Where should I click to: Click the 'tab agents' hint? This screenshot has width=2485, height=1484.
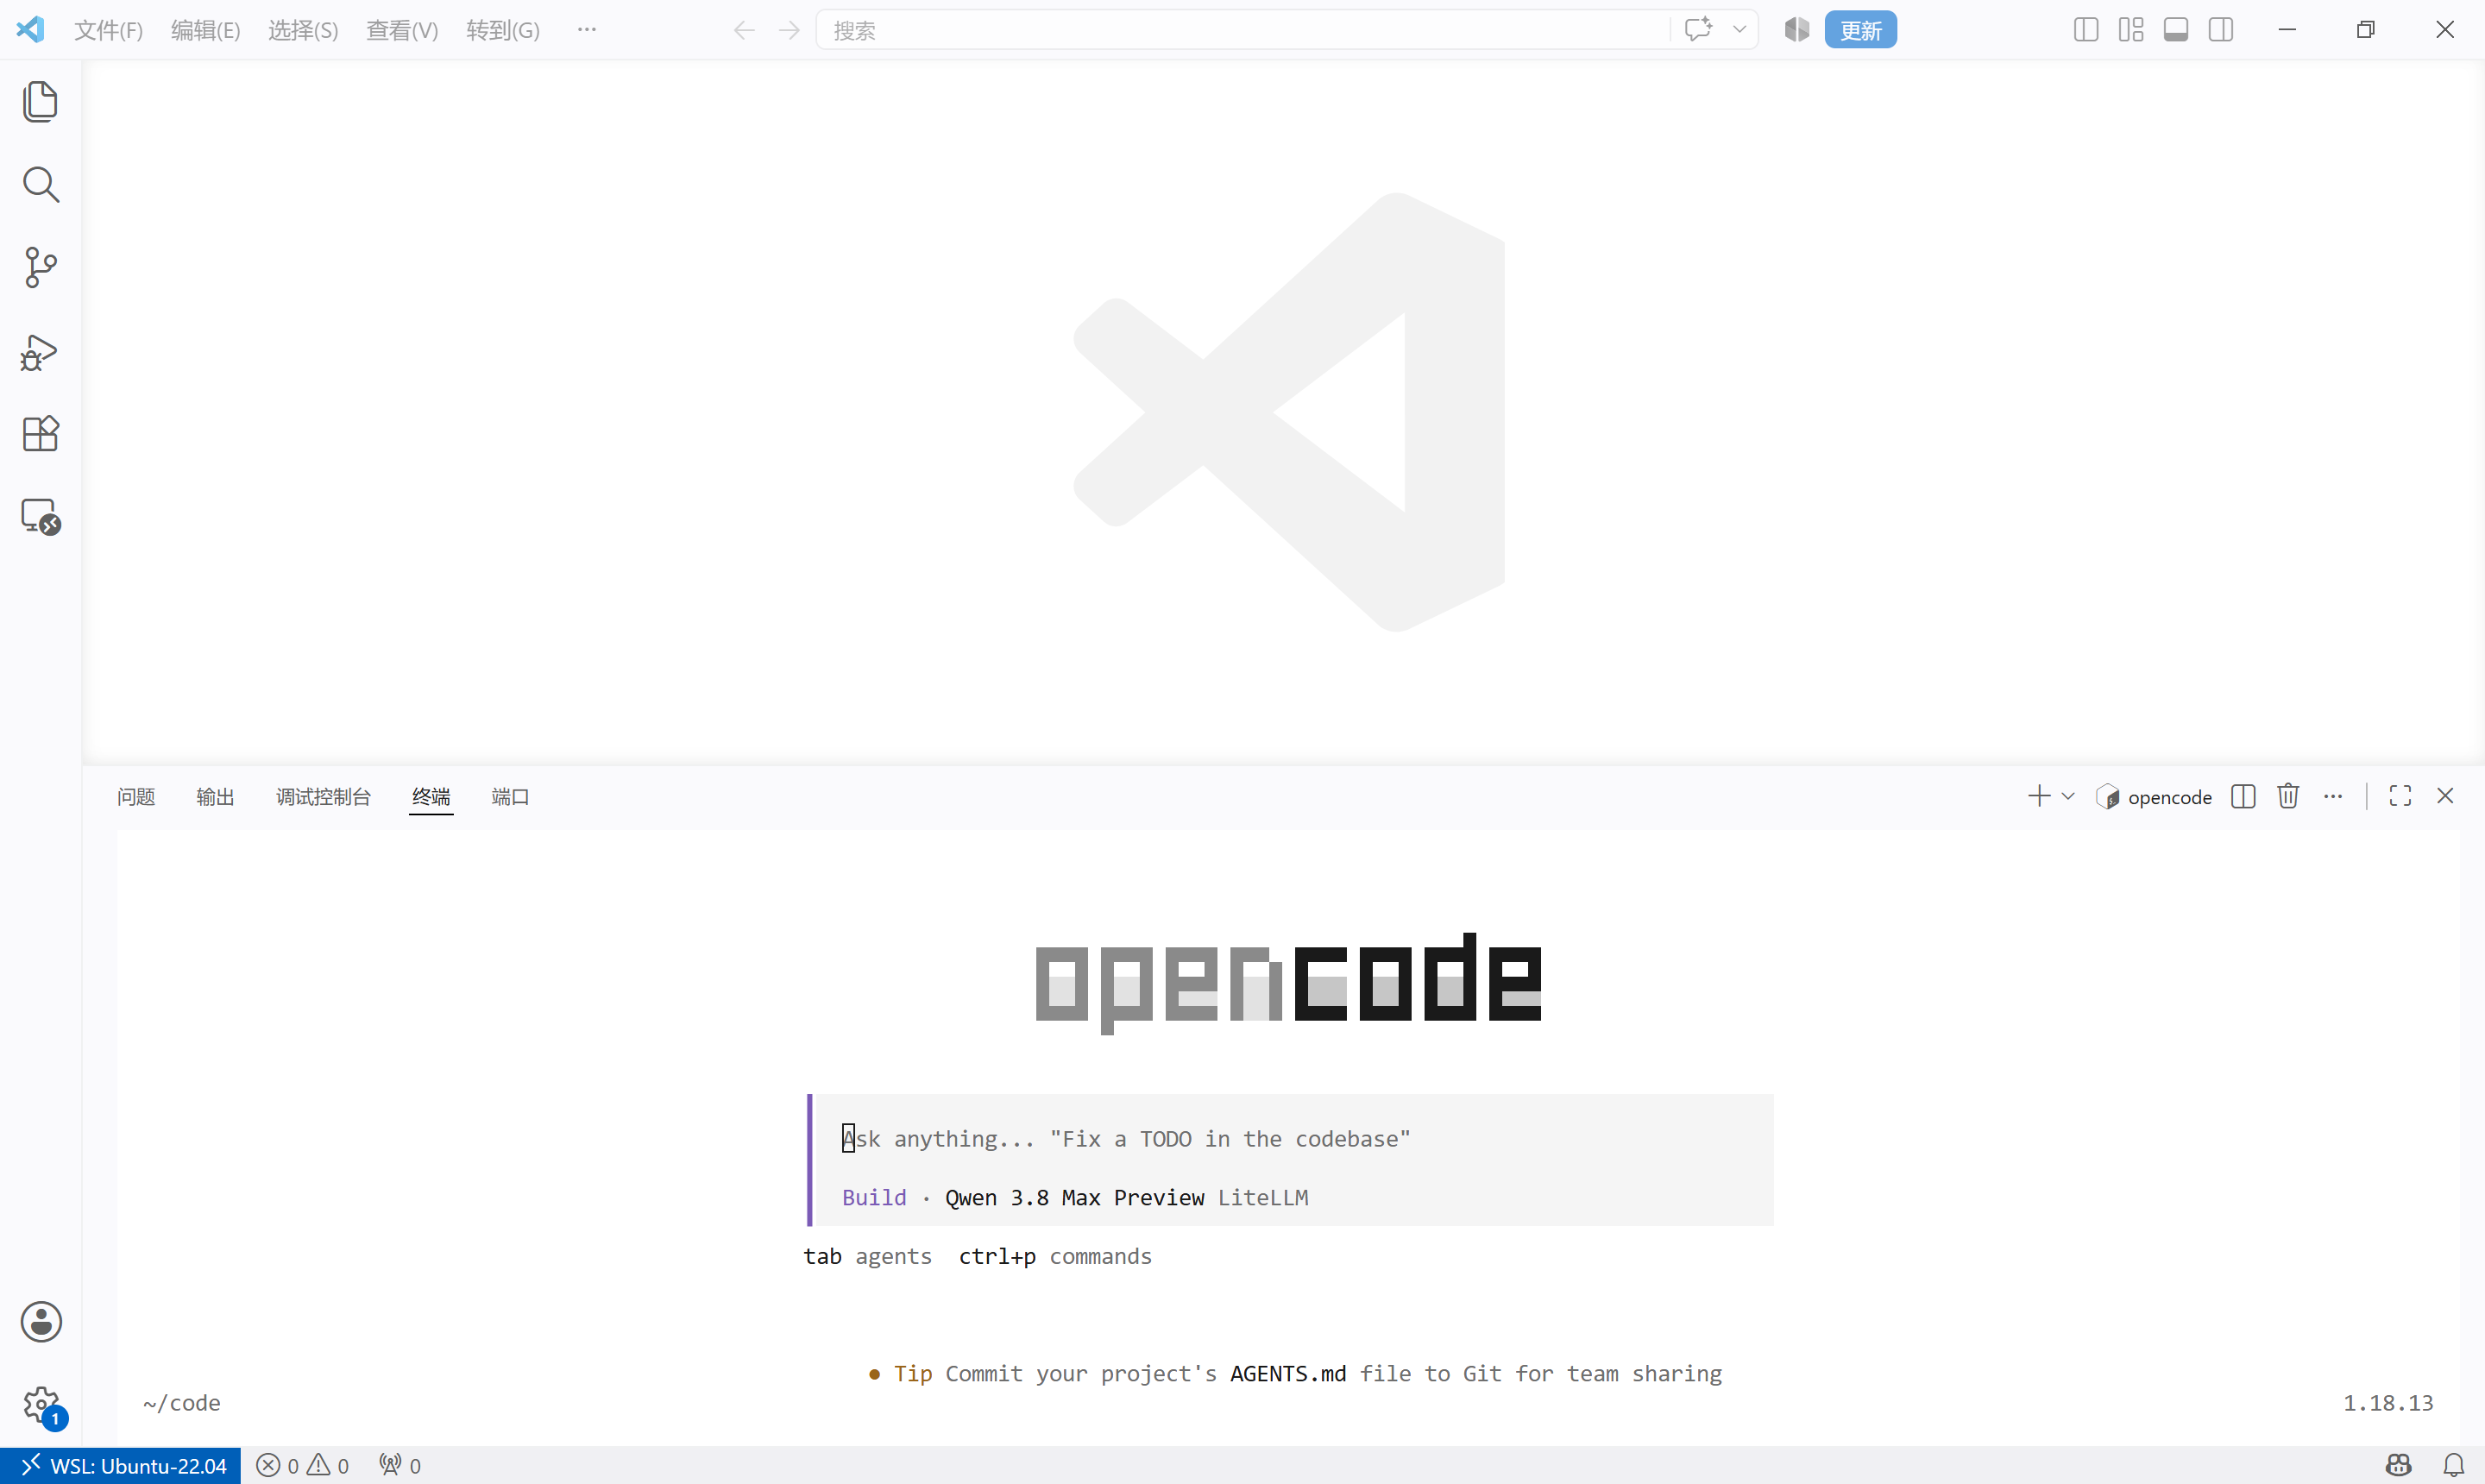(x=867, y=1257)
